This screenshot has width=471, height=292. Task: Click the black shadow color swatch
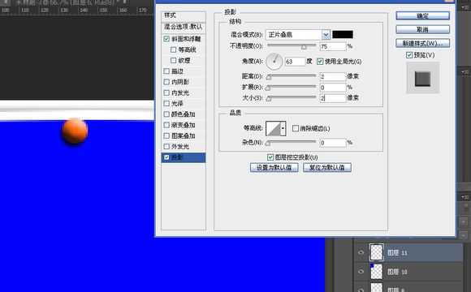(x=343, y=35)
